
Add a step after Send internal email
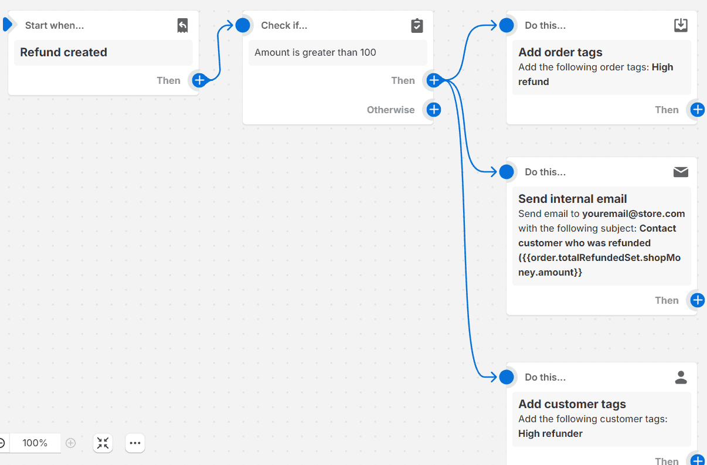click(697, 300)
